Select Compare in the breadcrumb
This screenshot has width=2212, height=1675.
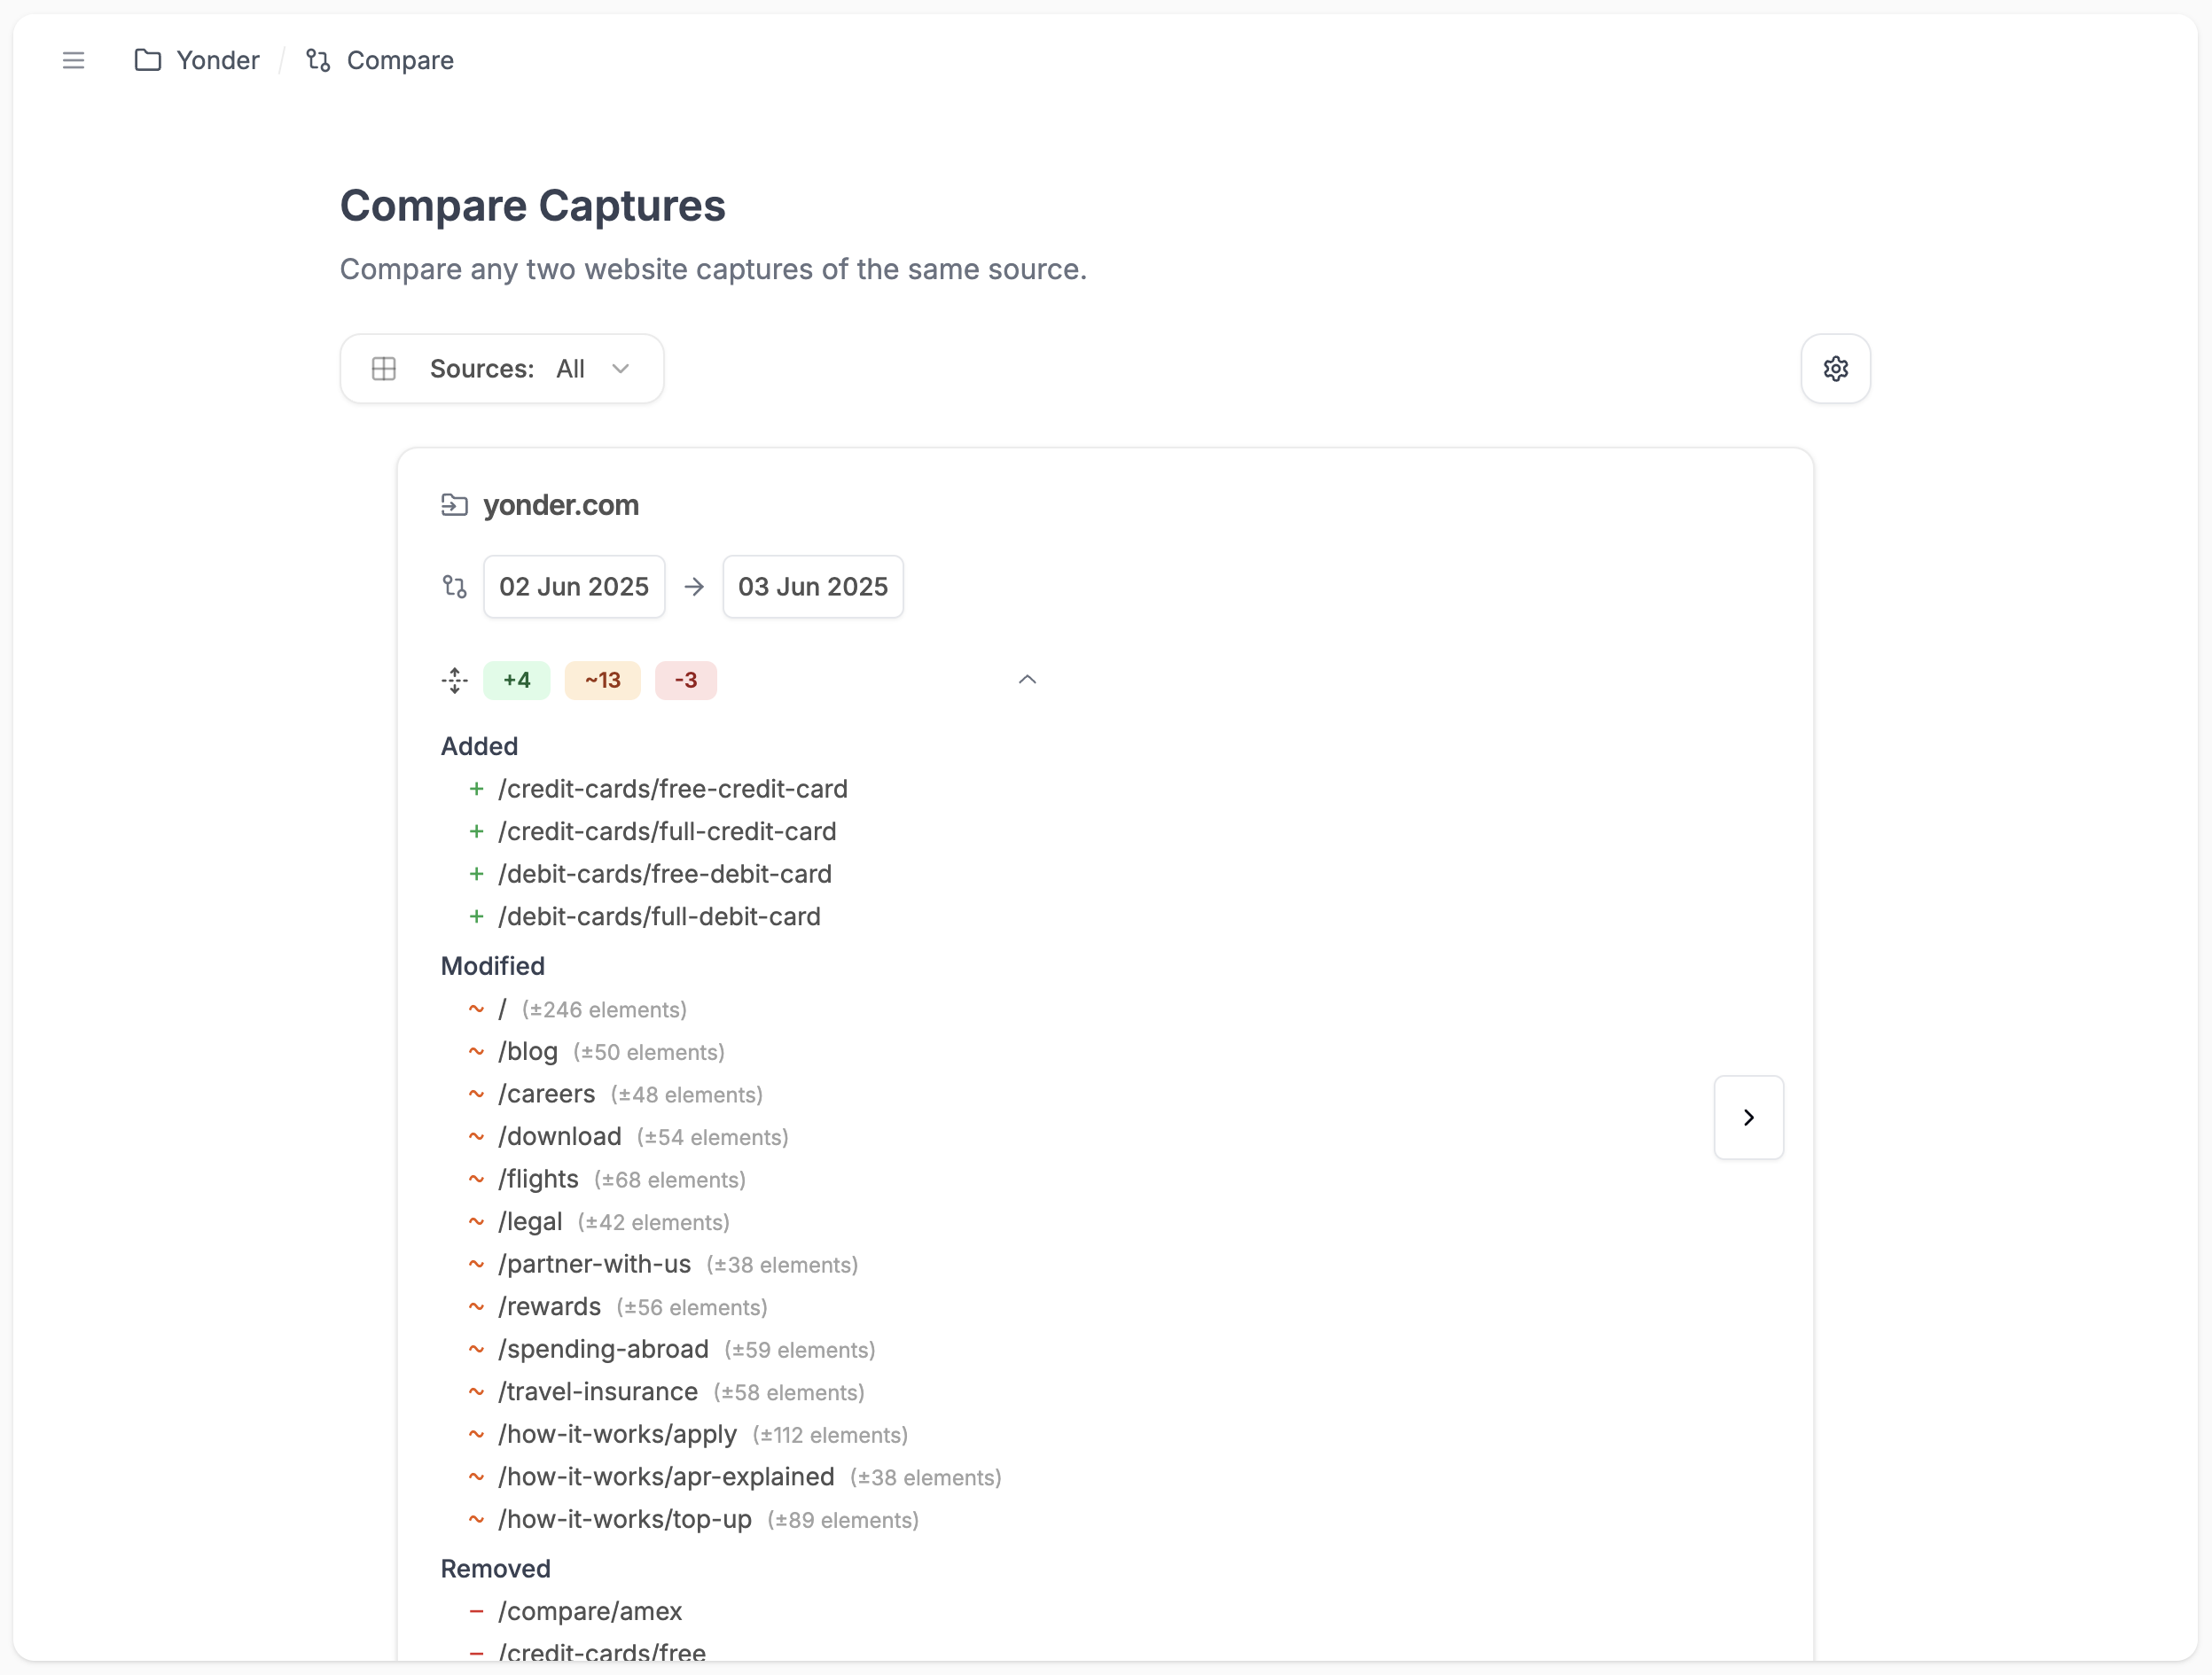tap(400, 60)
